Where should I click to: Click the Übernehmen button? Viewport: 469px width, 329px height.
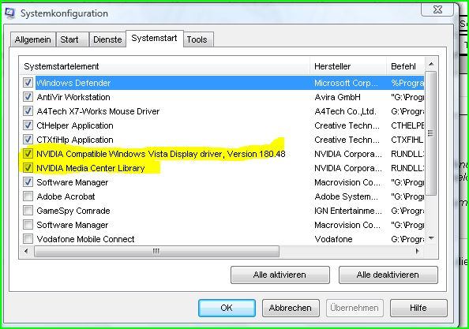pyautogui.click(x=355, y=308)
